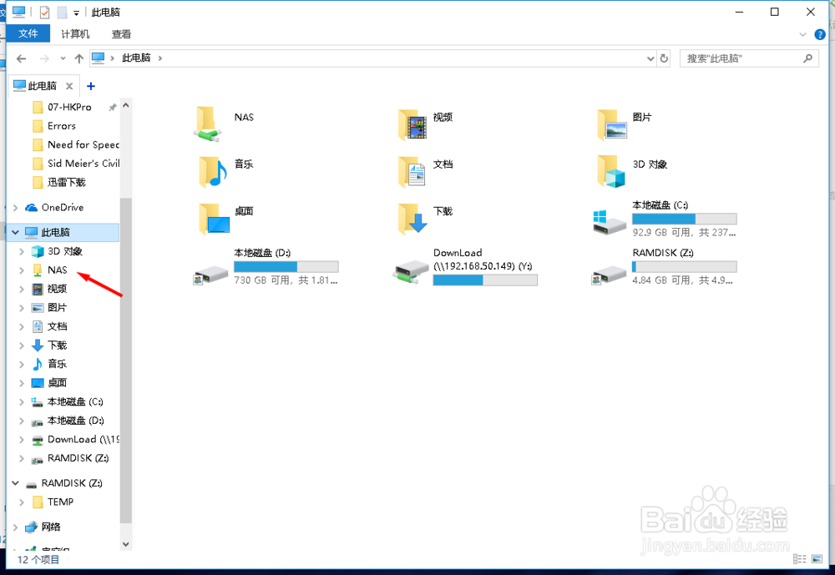Expand 3D 对象 node in the tree

(22, 251)
